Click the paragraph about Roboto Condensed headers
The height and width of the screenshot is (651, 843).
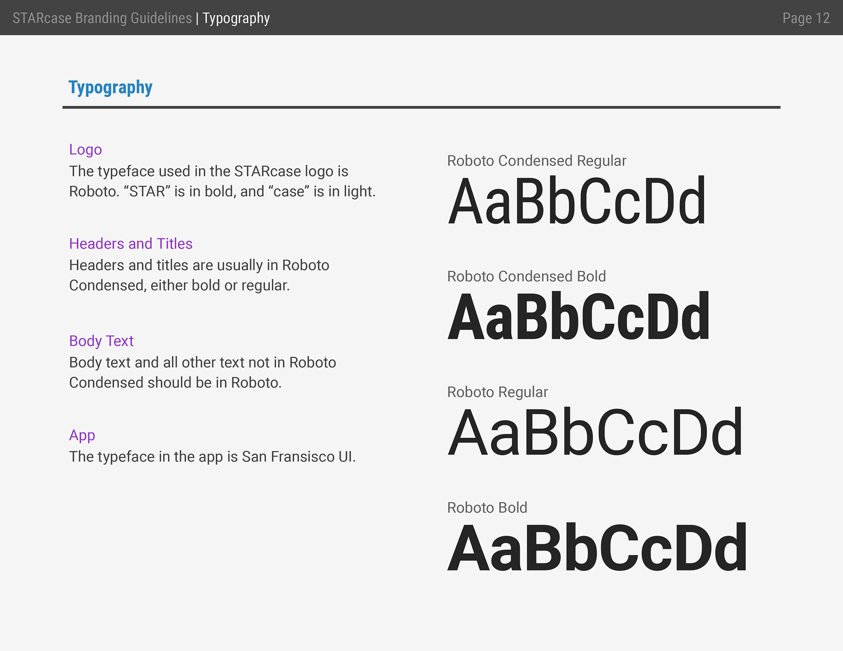coord(198,275)
